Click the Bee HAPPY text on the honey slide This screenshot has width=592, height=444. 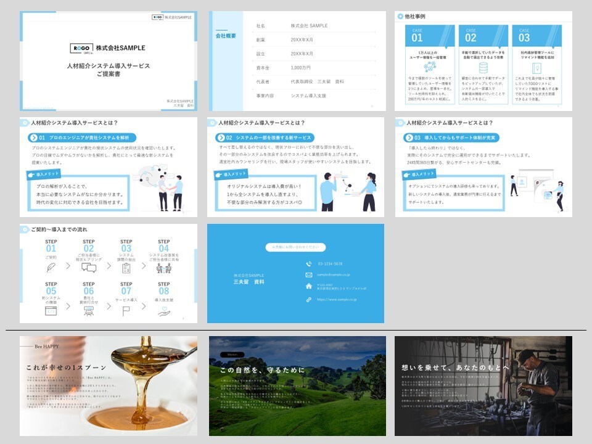(x=47, y=347)
